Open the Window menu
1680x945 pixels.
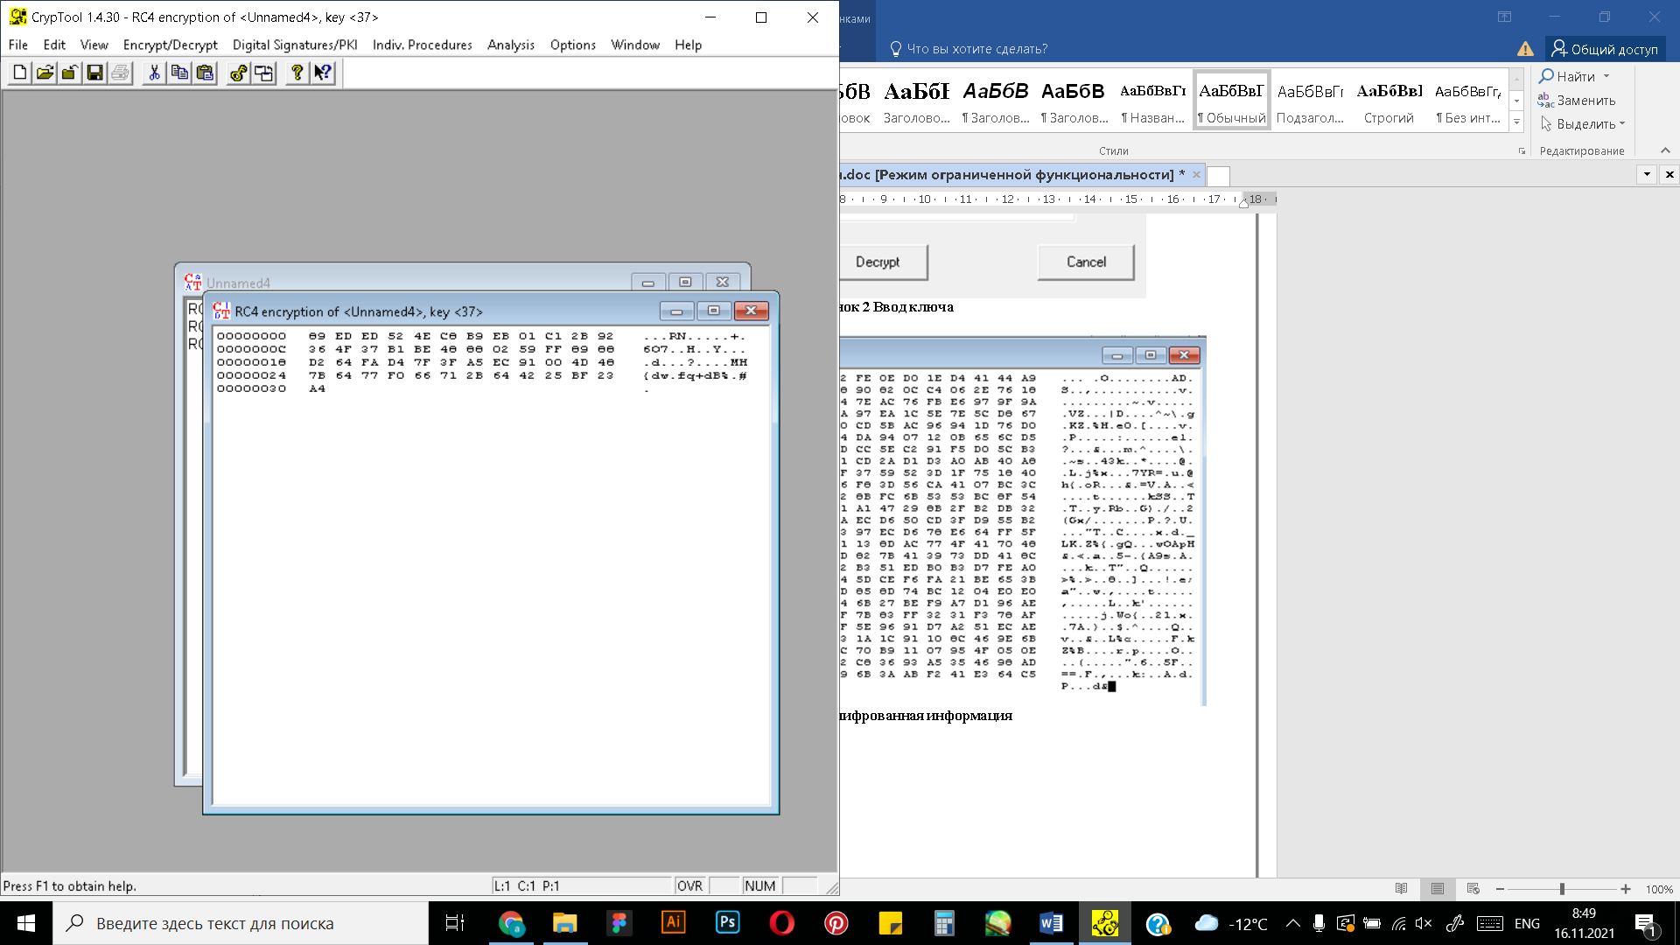point(635,45)
